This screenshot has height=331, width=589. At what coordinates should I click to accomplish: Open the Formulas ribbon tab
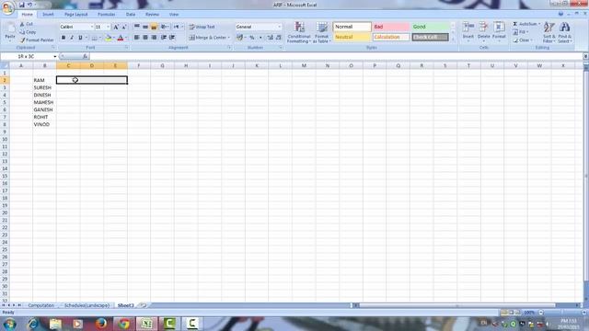point(107,15)
